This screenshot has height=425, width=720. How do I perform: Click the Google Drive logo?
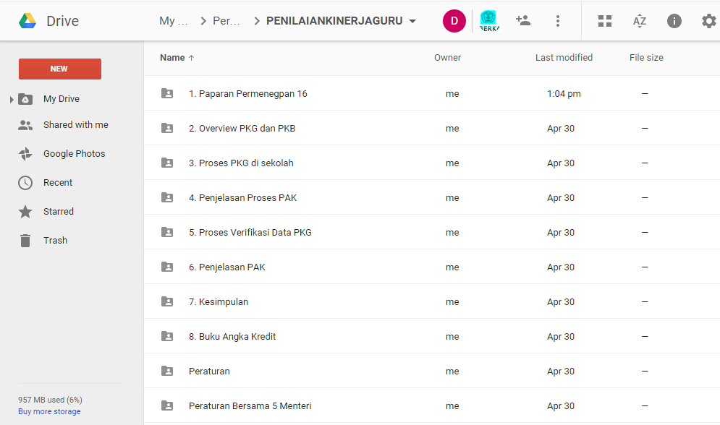27,21
